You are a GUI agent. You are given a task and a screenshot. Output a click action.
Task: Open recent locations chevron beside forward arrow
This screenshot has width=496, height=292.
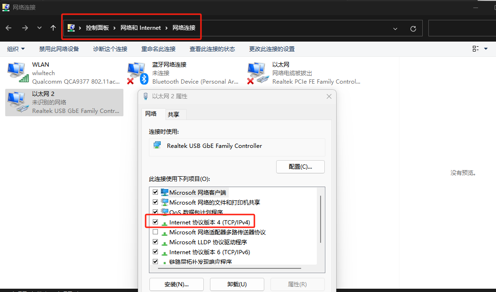[x=39, y=28]
